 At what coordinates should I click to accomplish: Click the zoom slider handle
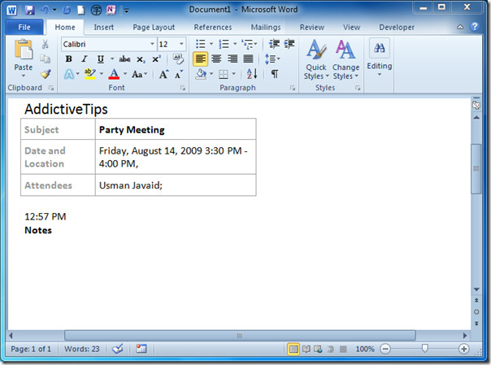pyautogui.click(x=424, y=348)
